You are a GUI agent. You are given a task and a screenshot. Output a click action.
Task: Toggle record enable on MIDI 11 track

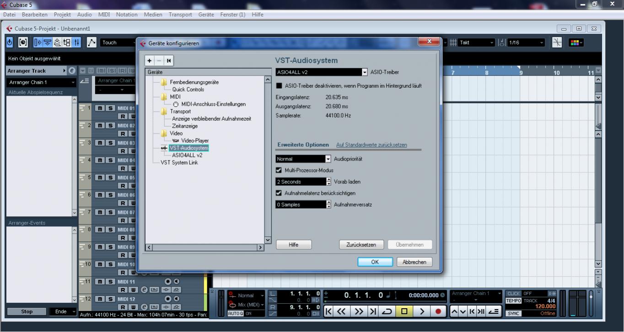point(168,282)
